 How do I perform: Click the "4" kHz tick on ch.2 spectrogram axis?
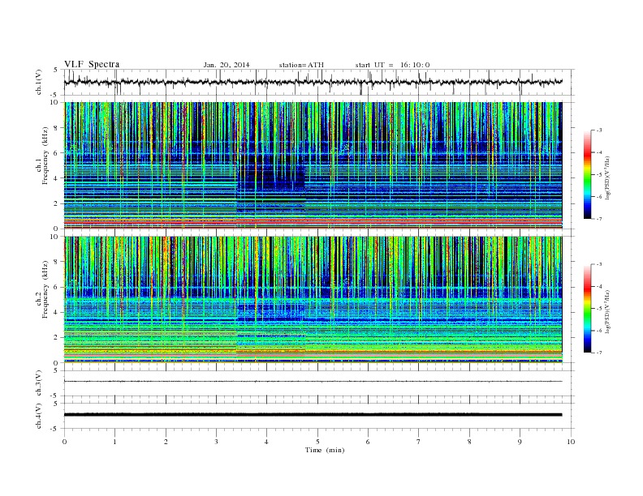click(56, 312)
